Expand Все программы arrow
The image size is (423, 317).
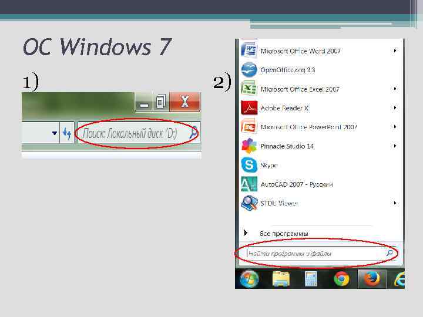pos(246,232)
